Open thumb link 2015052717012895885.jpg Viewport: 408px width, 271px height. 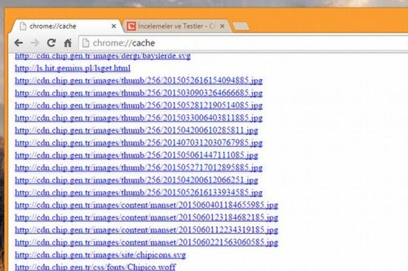(x=139, y=168)
